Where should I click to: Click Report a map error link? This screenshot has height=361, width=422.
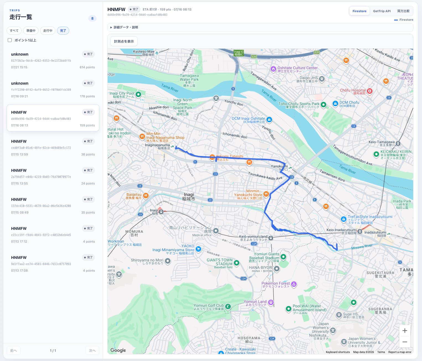tap(400, 352)
